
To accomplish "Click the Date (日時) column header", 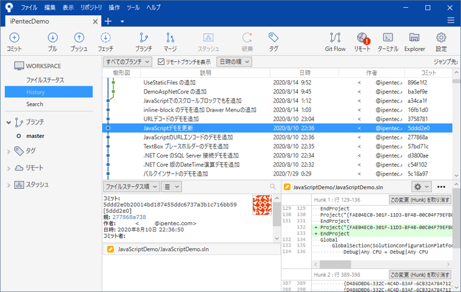I will 305,73.
